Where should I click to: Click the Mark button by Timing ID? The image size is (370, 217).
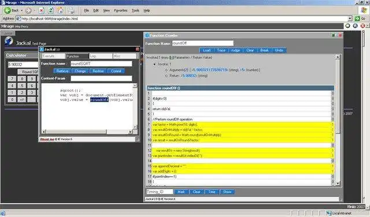[181, 192]
